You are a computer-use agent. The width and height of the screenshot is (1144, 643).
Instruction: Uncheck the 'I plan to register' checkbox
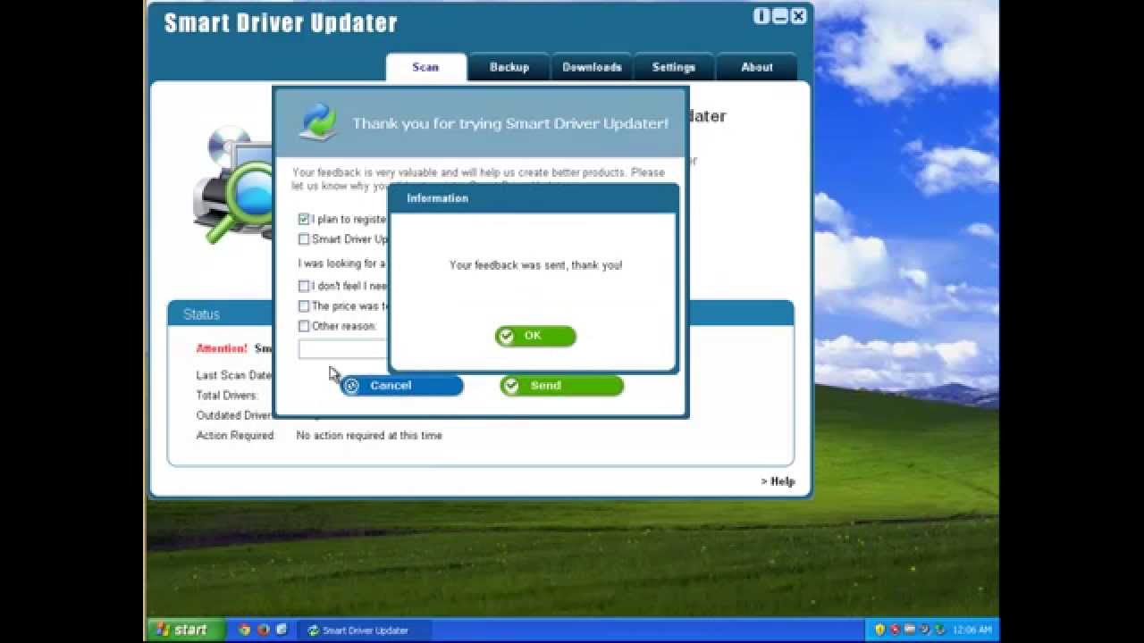pyautogui.click(x=304, y=219)
